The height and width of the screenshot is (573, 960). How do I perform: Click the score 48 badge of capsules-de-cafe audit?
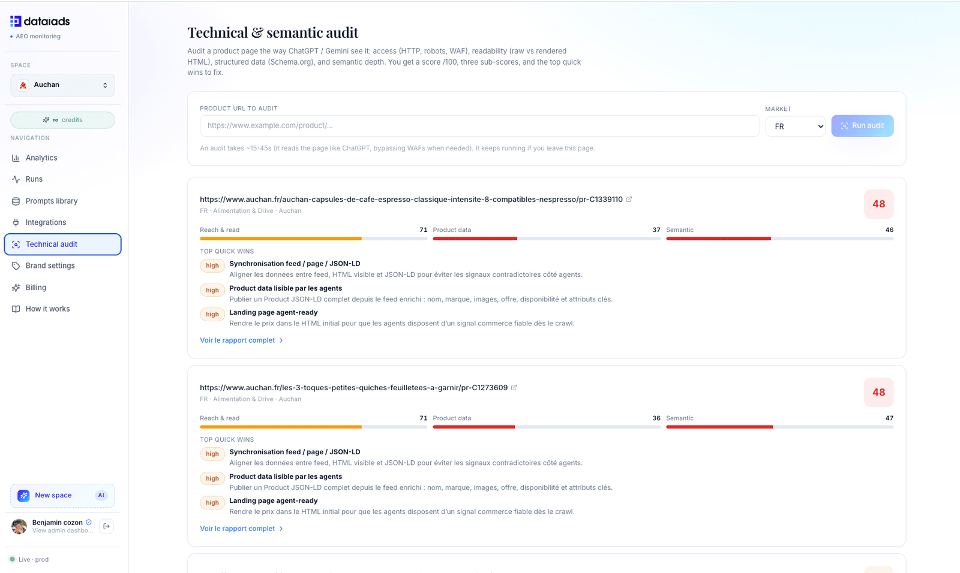point(878,204)
